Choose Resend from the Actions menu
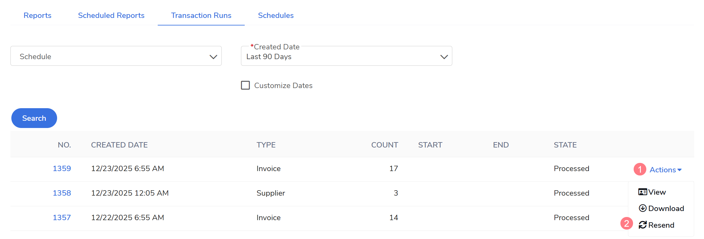 coord(661,225)
